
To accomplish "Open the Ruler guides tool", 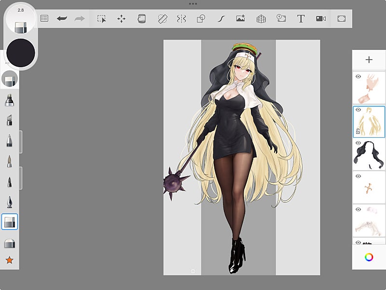I will click(x=163, y=19).
